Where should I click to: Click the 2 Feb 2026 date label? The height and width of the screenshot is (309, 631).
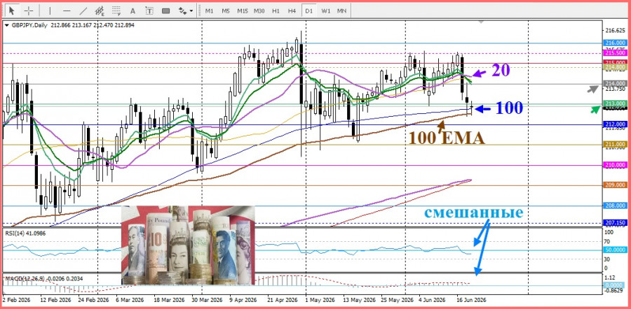pos(16,300)
